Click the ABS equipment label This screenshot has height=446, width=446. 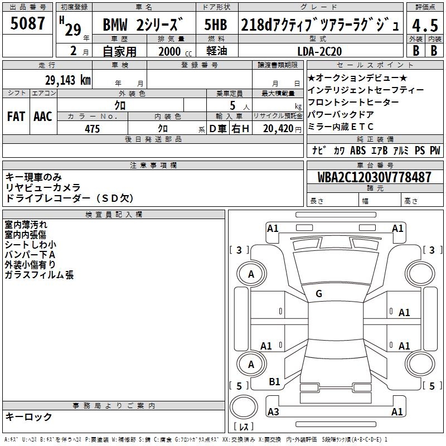tap(358, 151)
